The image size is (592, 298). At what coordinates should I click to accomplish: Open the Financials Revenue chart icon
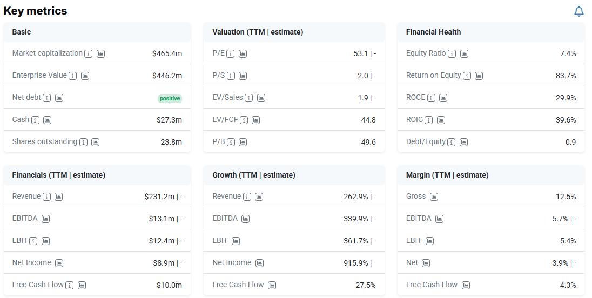pos(58,197)
